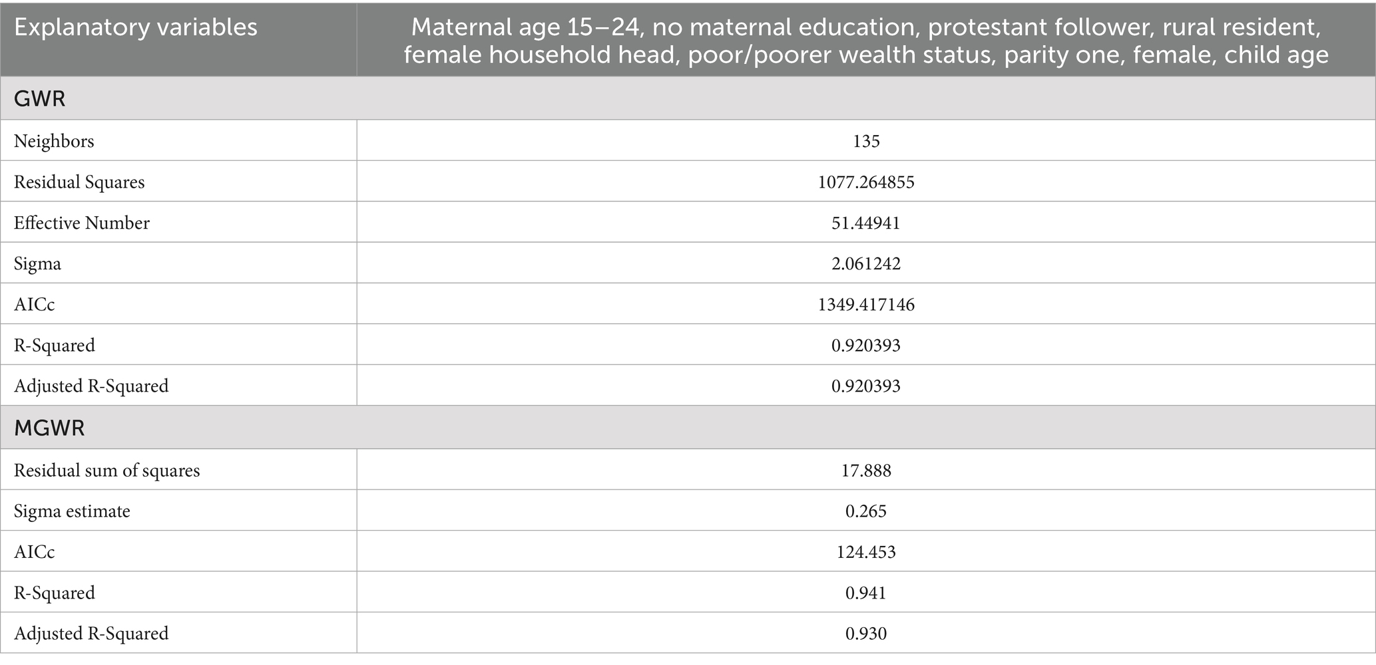Click the Maternal age 15–24 header text
Screen dimensions: 1376x665
(x=865, y=41)
